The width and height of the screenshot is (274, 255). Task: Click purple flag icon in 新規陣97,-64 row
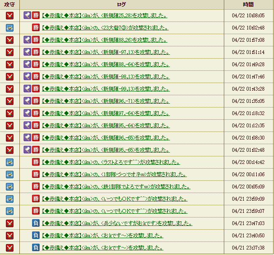tap(27, 113)
